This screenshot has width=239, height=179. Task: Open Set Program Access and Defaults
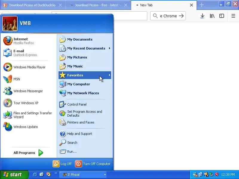[85, 114]
